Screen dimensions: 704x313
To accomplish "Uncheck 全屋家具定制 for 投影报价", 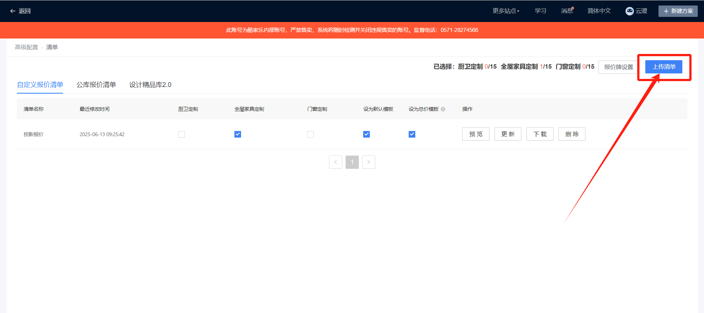I will click(x=238, y=134).
